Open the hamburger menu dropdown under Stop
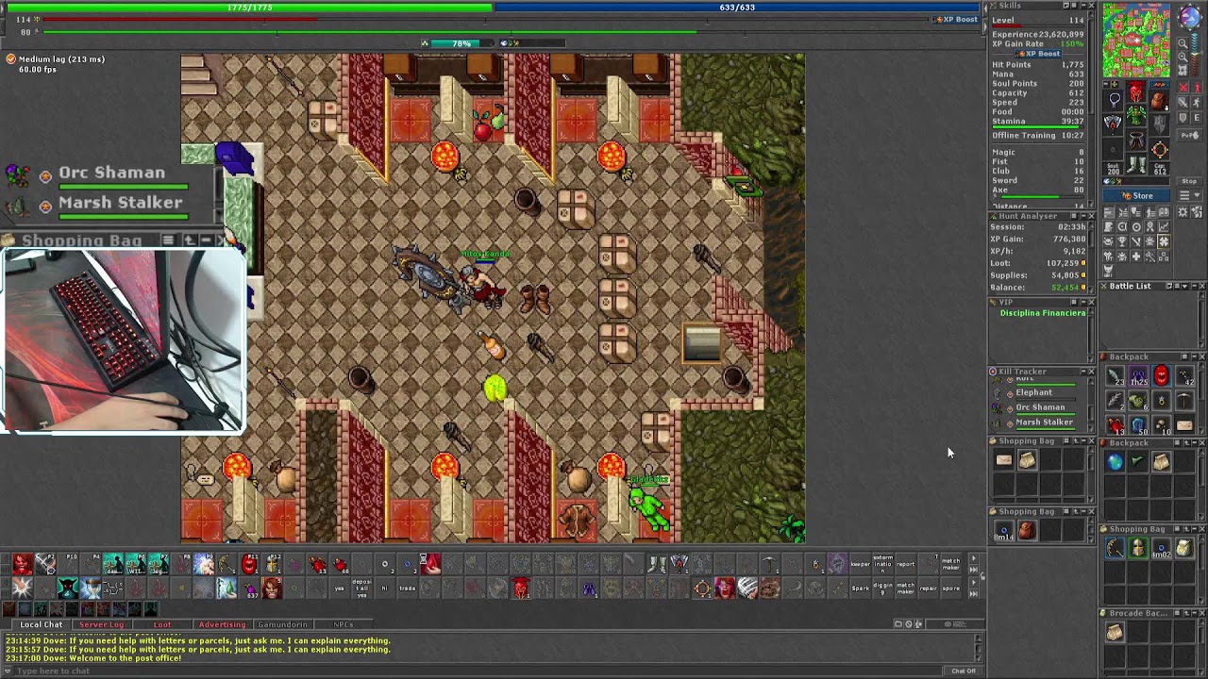The image size is (1208, 679). click(x=1189, y=195)
